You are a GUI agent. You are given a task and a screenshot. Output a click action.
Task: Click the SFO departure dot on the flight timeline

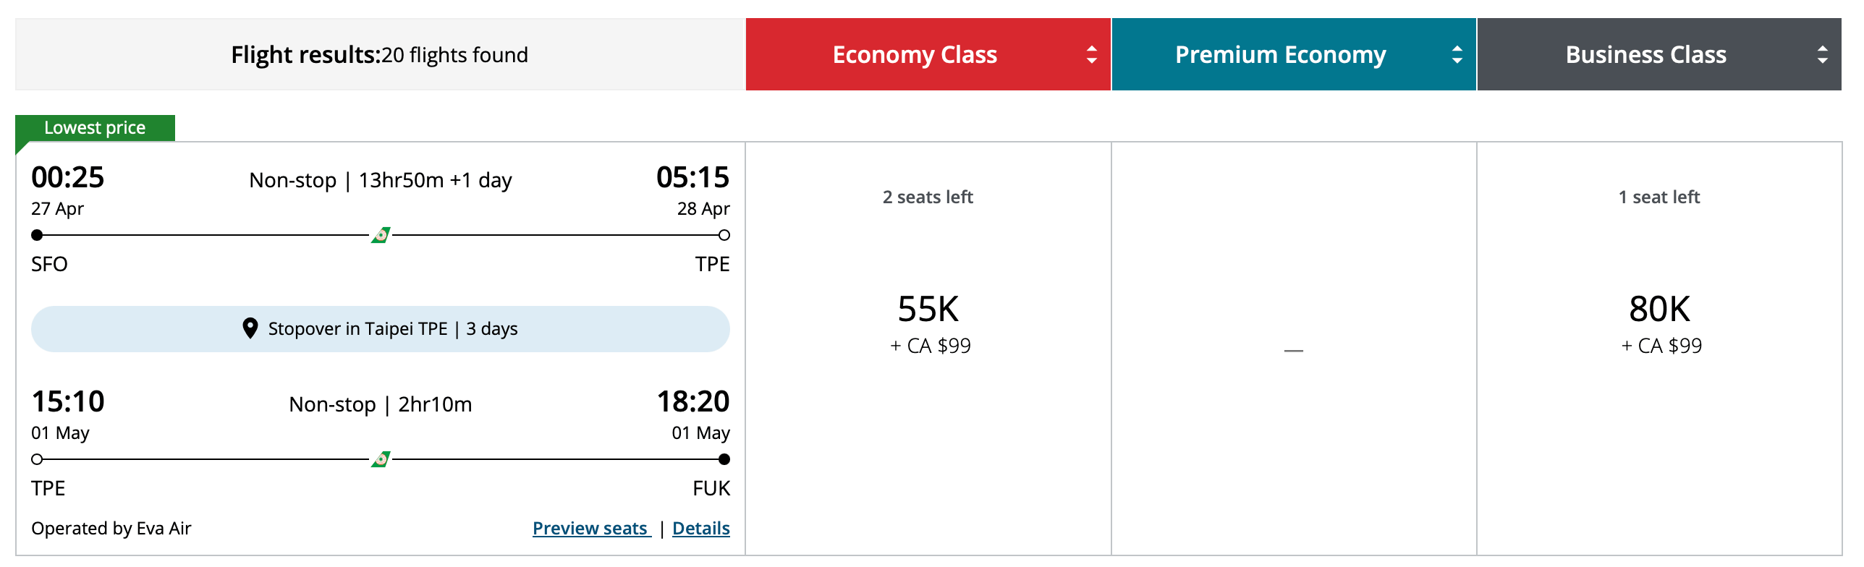coord(36,234)
